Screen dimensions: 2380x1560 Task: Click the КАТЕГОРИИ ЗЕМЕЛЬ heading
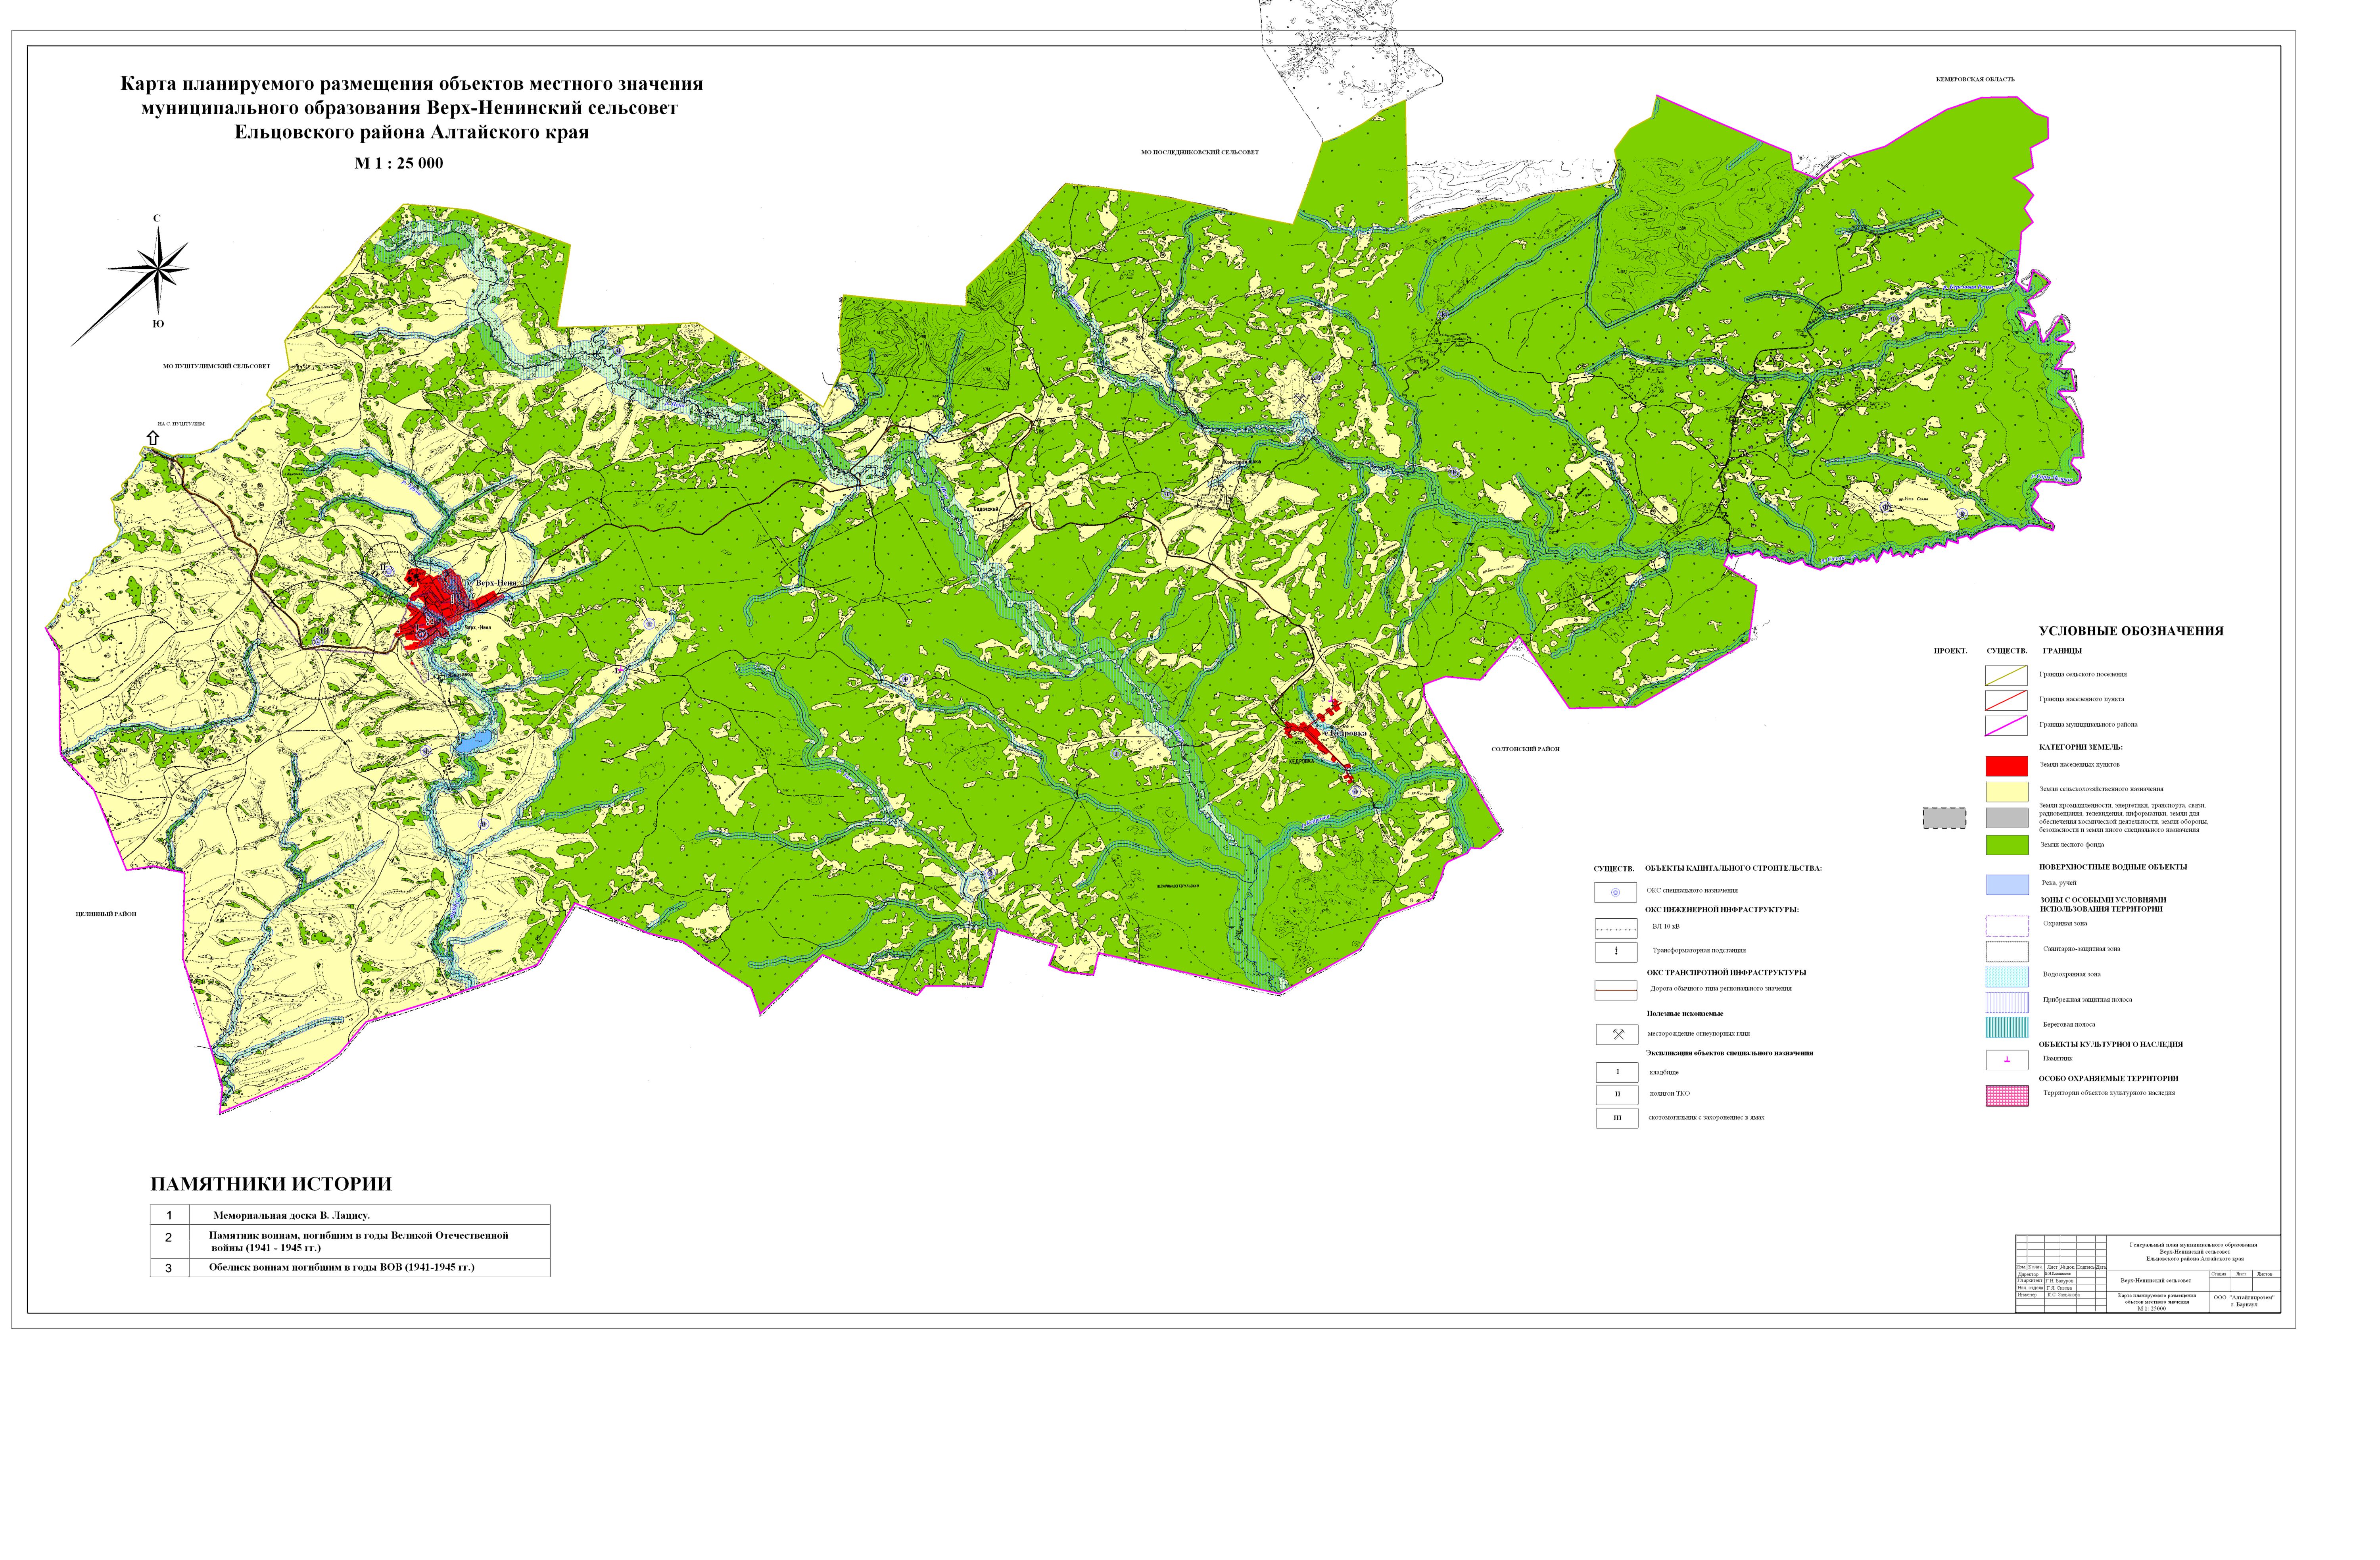tap(2080, 748)
